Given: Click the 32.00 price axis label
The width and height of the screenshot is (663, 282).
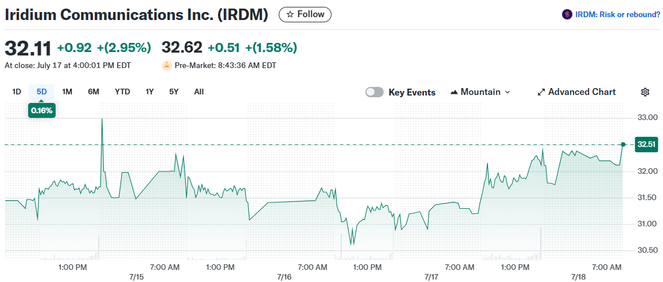Looking at the screenshot, I should pos(648,171).
